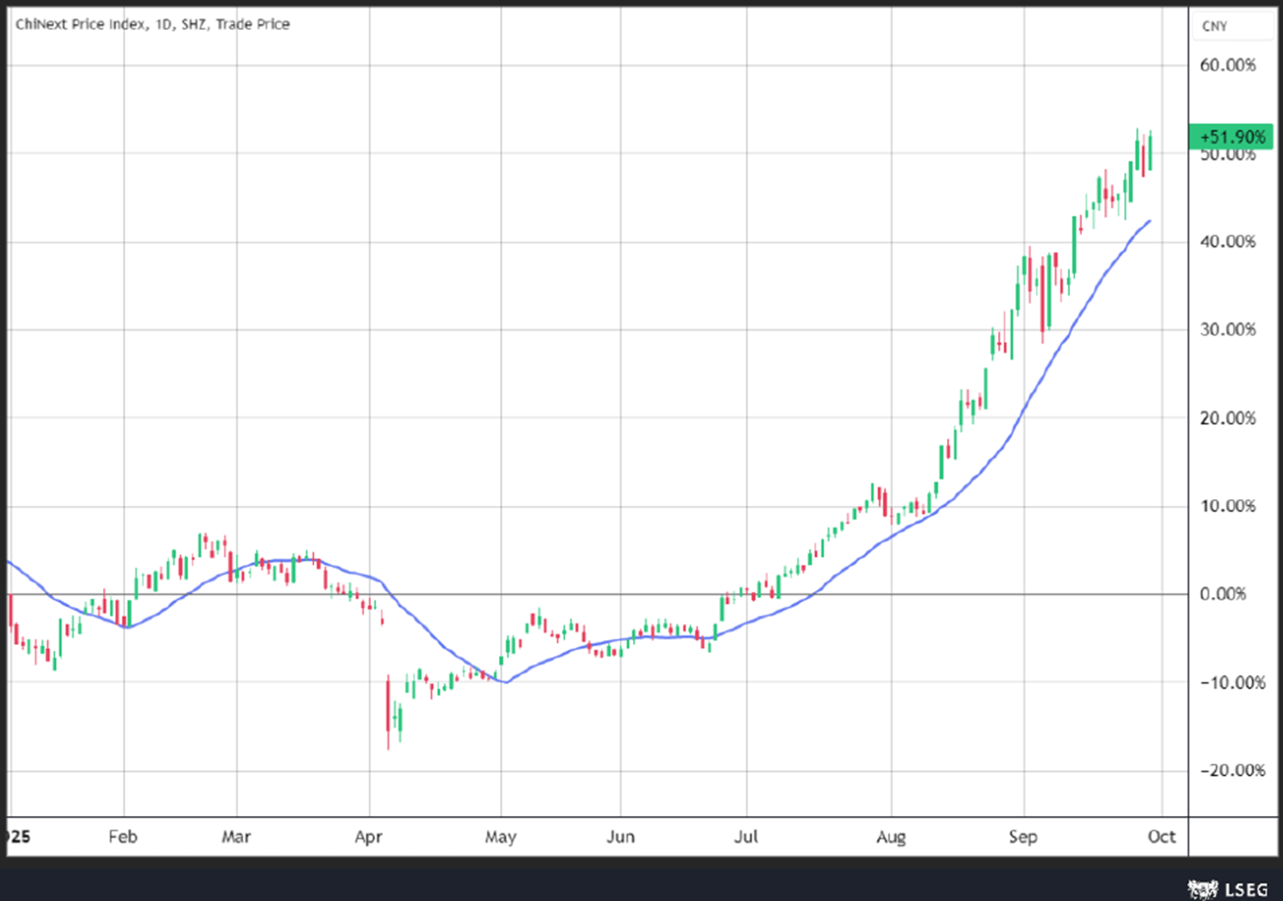Click the 60.00% axis label
Viewport: 1283px width, 901px height.
pyautogui.click(x=1228, y=65)
